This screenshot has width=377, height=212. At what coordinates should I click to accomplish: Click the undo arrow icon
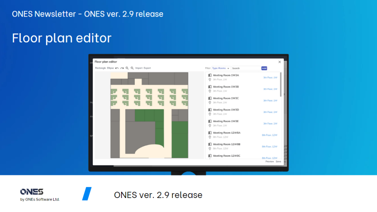[117, 68]
